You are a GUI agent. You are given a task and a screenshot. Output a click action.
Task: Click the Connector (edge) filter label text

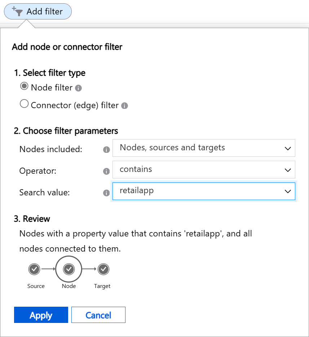(75, 105)
